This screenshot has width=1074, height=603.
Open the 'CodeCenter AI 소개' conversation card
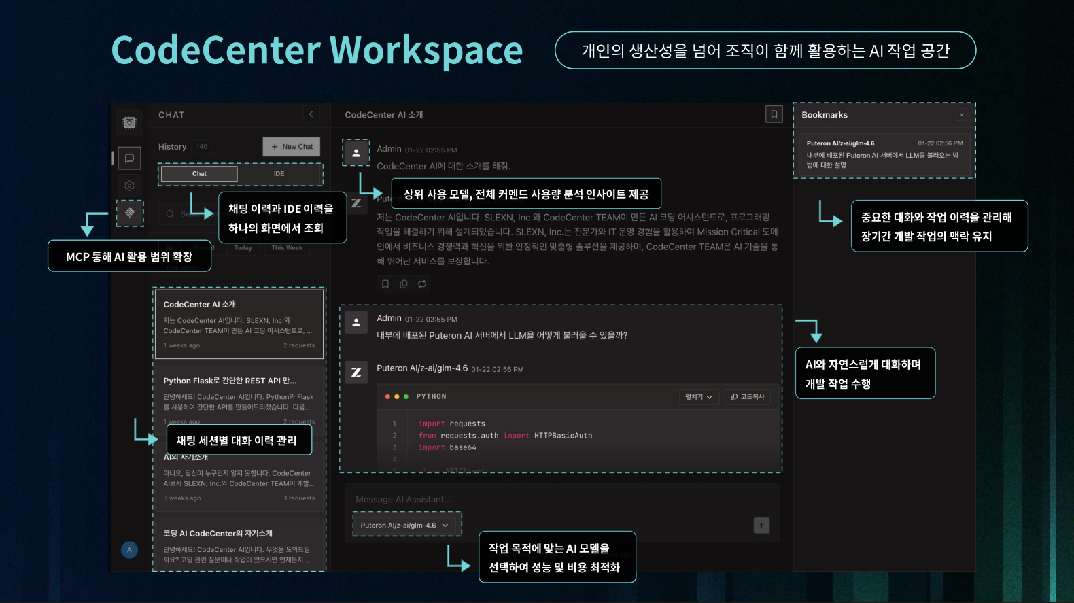coord(239,324)
